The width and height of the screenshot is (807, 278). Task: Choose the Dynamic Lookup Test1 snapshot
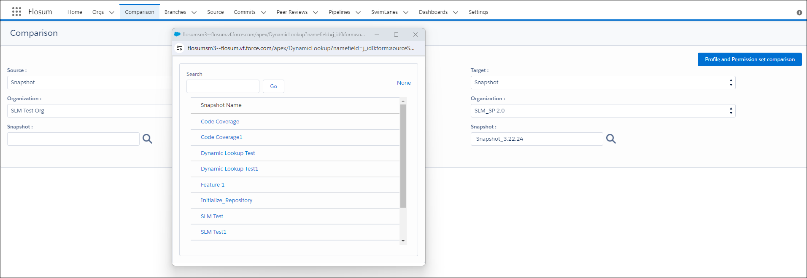coord(229,169)
